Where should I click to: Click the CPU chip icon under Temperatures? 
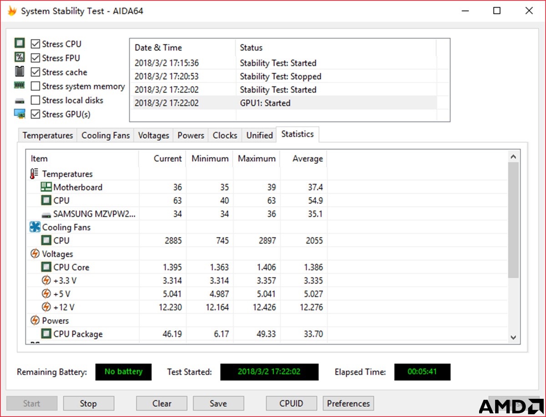pyautogui.click(x=46, y=200)
